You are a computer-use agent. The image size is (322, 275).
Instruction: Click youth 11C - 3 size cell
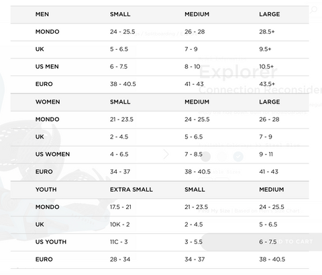[x=119, y=242]
